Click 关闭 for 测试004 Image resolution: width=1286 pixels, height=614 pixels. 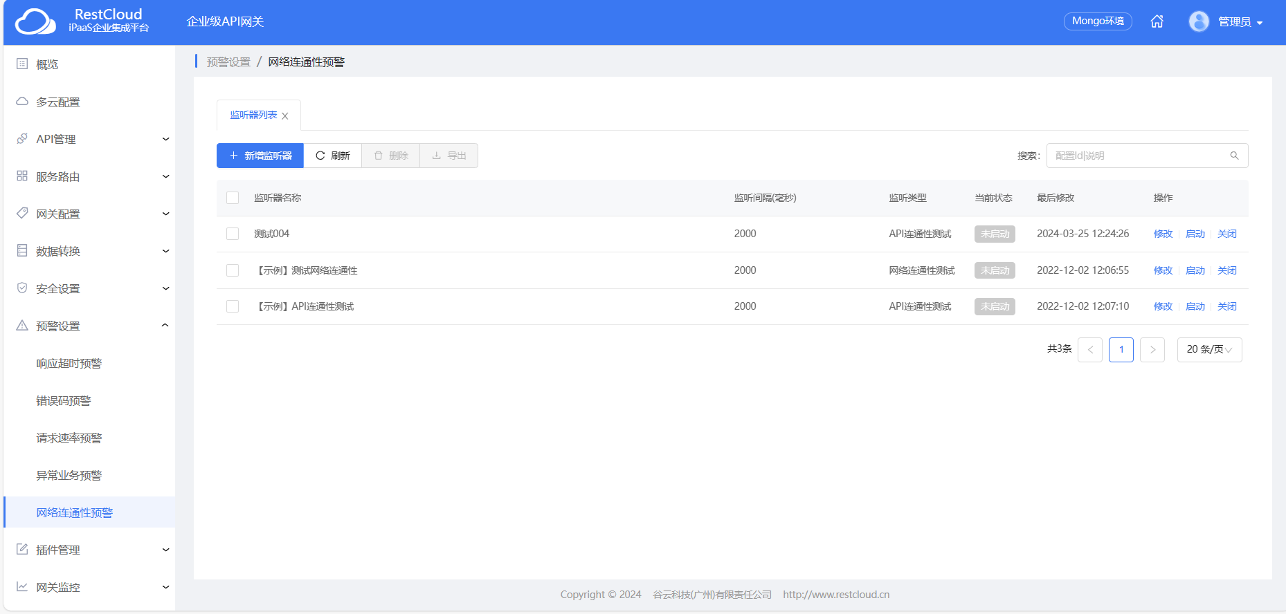pos(1227,234)
